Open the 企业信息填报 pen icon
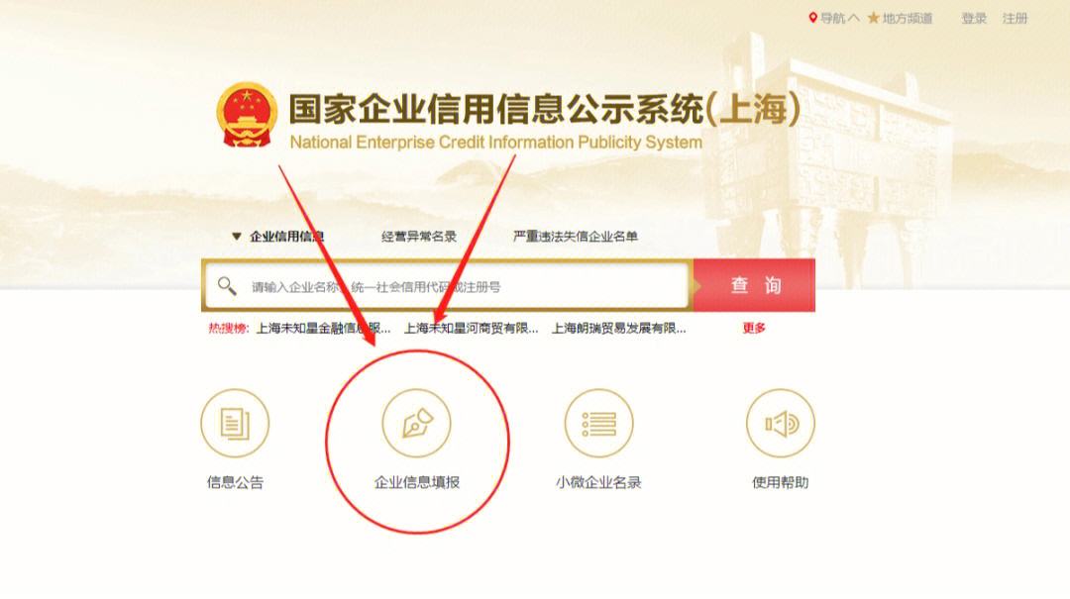Screen dimensions: 1070x599 [416, 423]
